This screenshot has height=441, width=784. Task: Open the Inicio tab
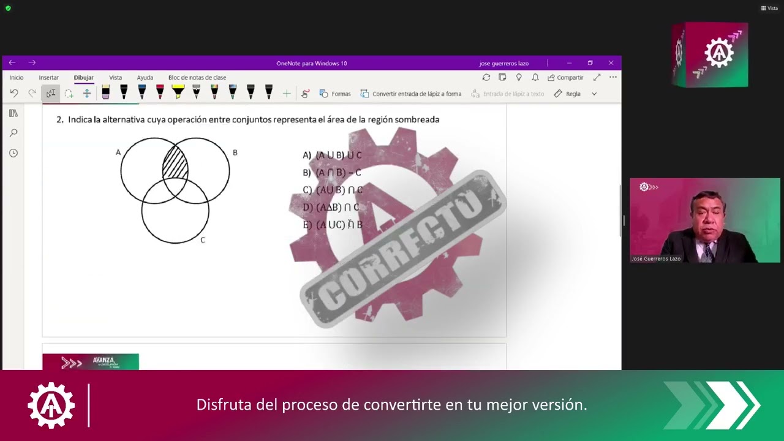coord(17,78)
